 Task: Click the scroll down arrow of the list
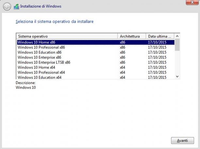pyautogui.click(x=177, y=76)
